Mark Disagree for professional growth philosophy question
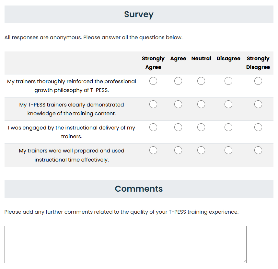278x269 pixels. click(x=228, y=81)
